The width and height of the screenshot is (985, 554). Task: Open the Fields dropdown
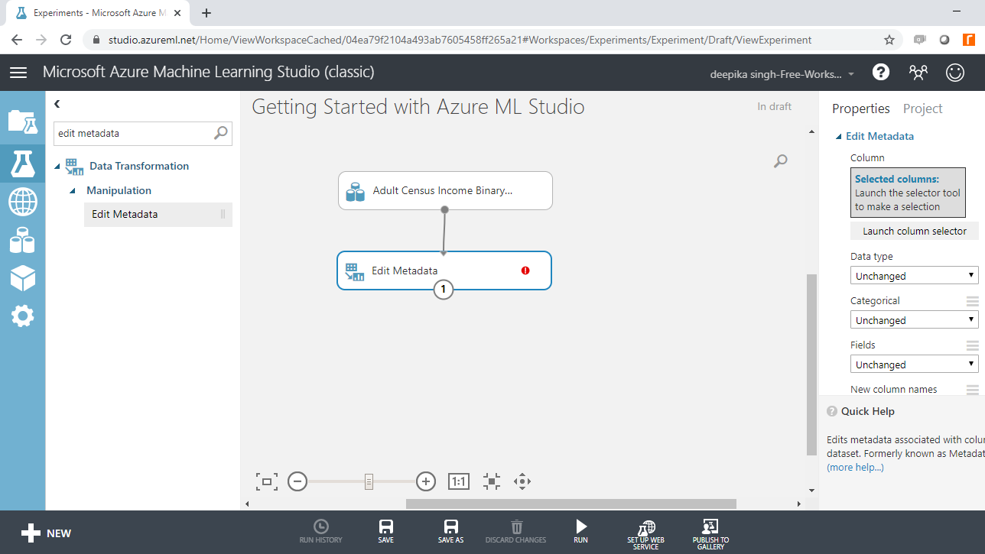[x=915, y=364]
